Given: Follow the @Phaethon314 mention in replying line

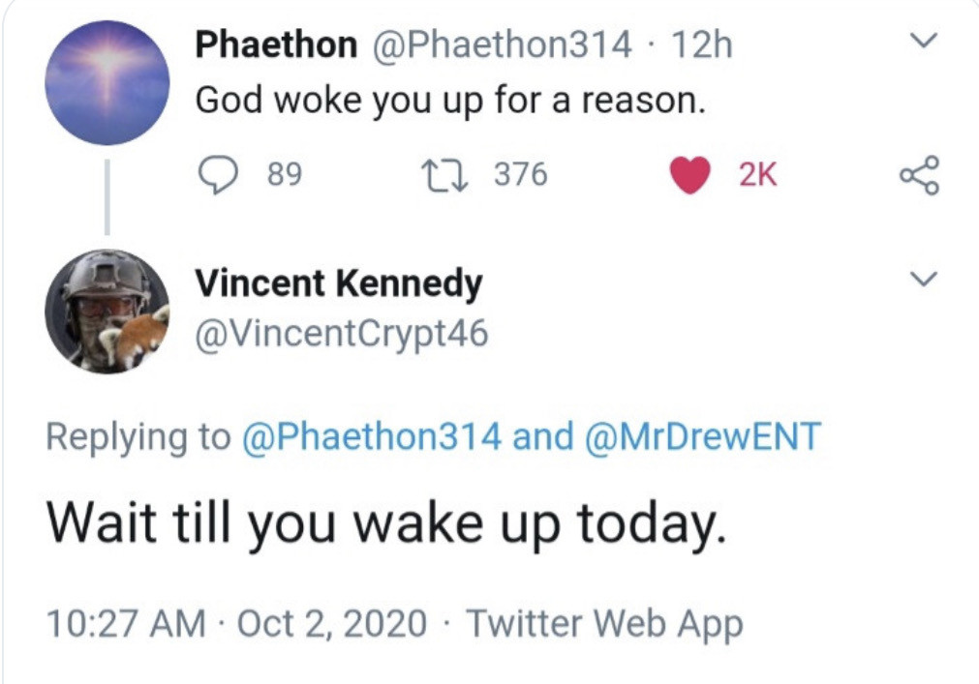Looking at the screenshot, I should (371, 436).
